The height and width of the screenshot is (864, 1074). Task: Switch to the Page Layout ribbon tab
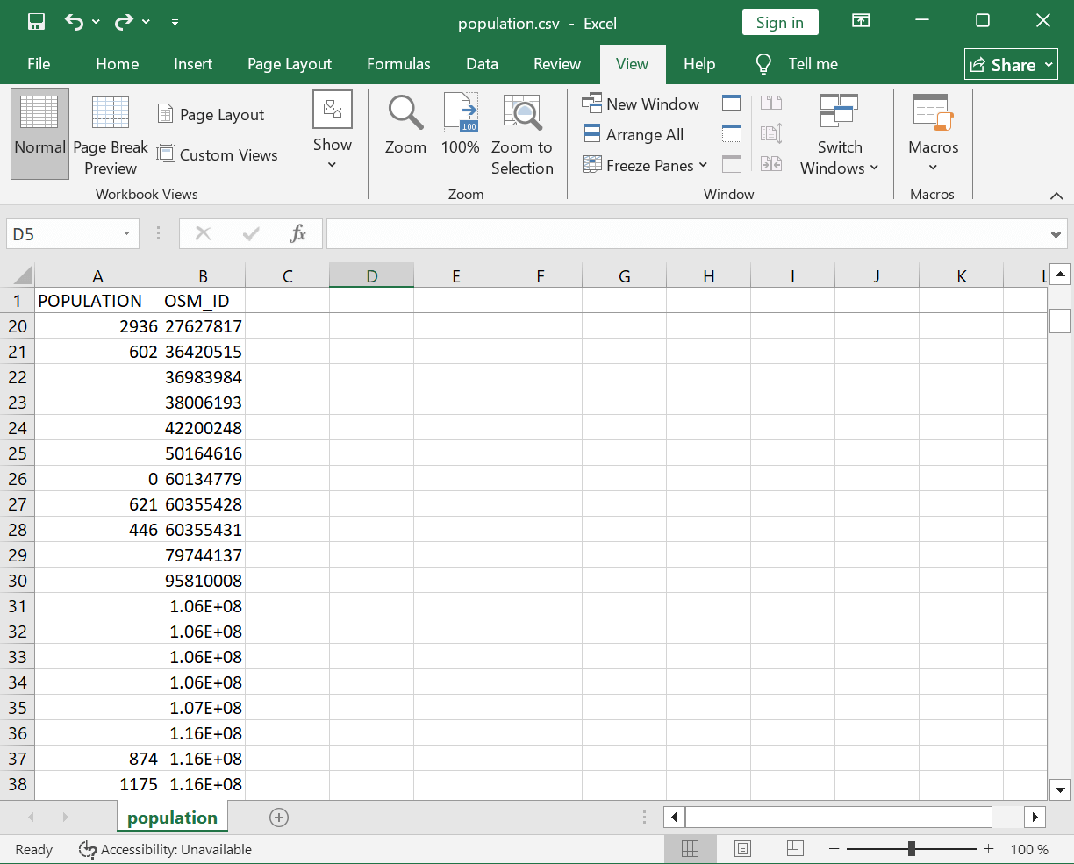click(290, 64)
